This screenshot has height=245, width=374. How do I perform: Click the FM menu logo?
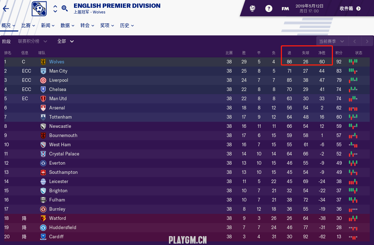click(x=285, y=8)
